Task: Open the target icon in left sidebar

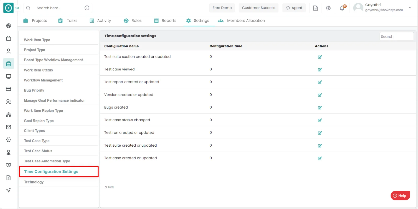Action: coord(9,26)
